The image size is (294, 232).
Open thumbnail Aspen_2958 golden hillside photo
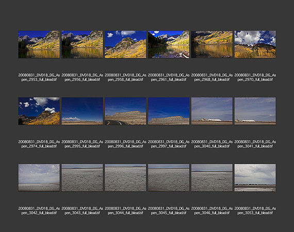[125, 44]
